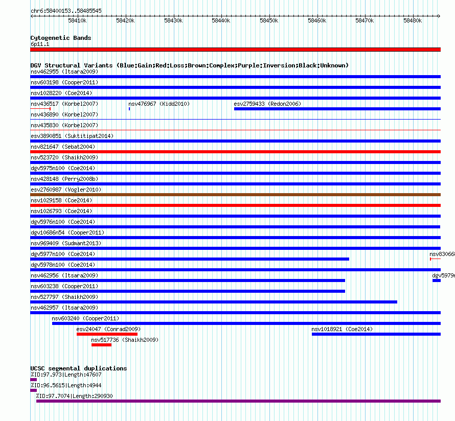Click the nsv1018921 (Coe2014) label
Viewport: 455px width, 421px height.
pyautogui.click(x=342, y=329)
